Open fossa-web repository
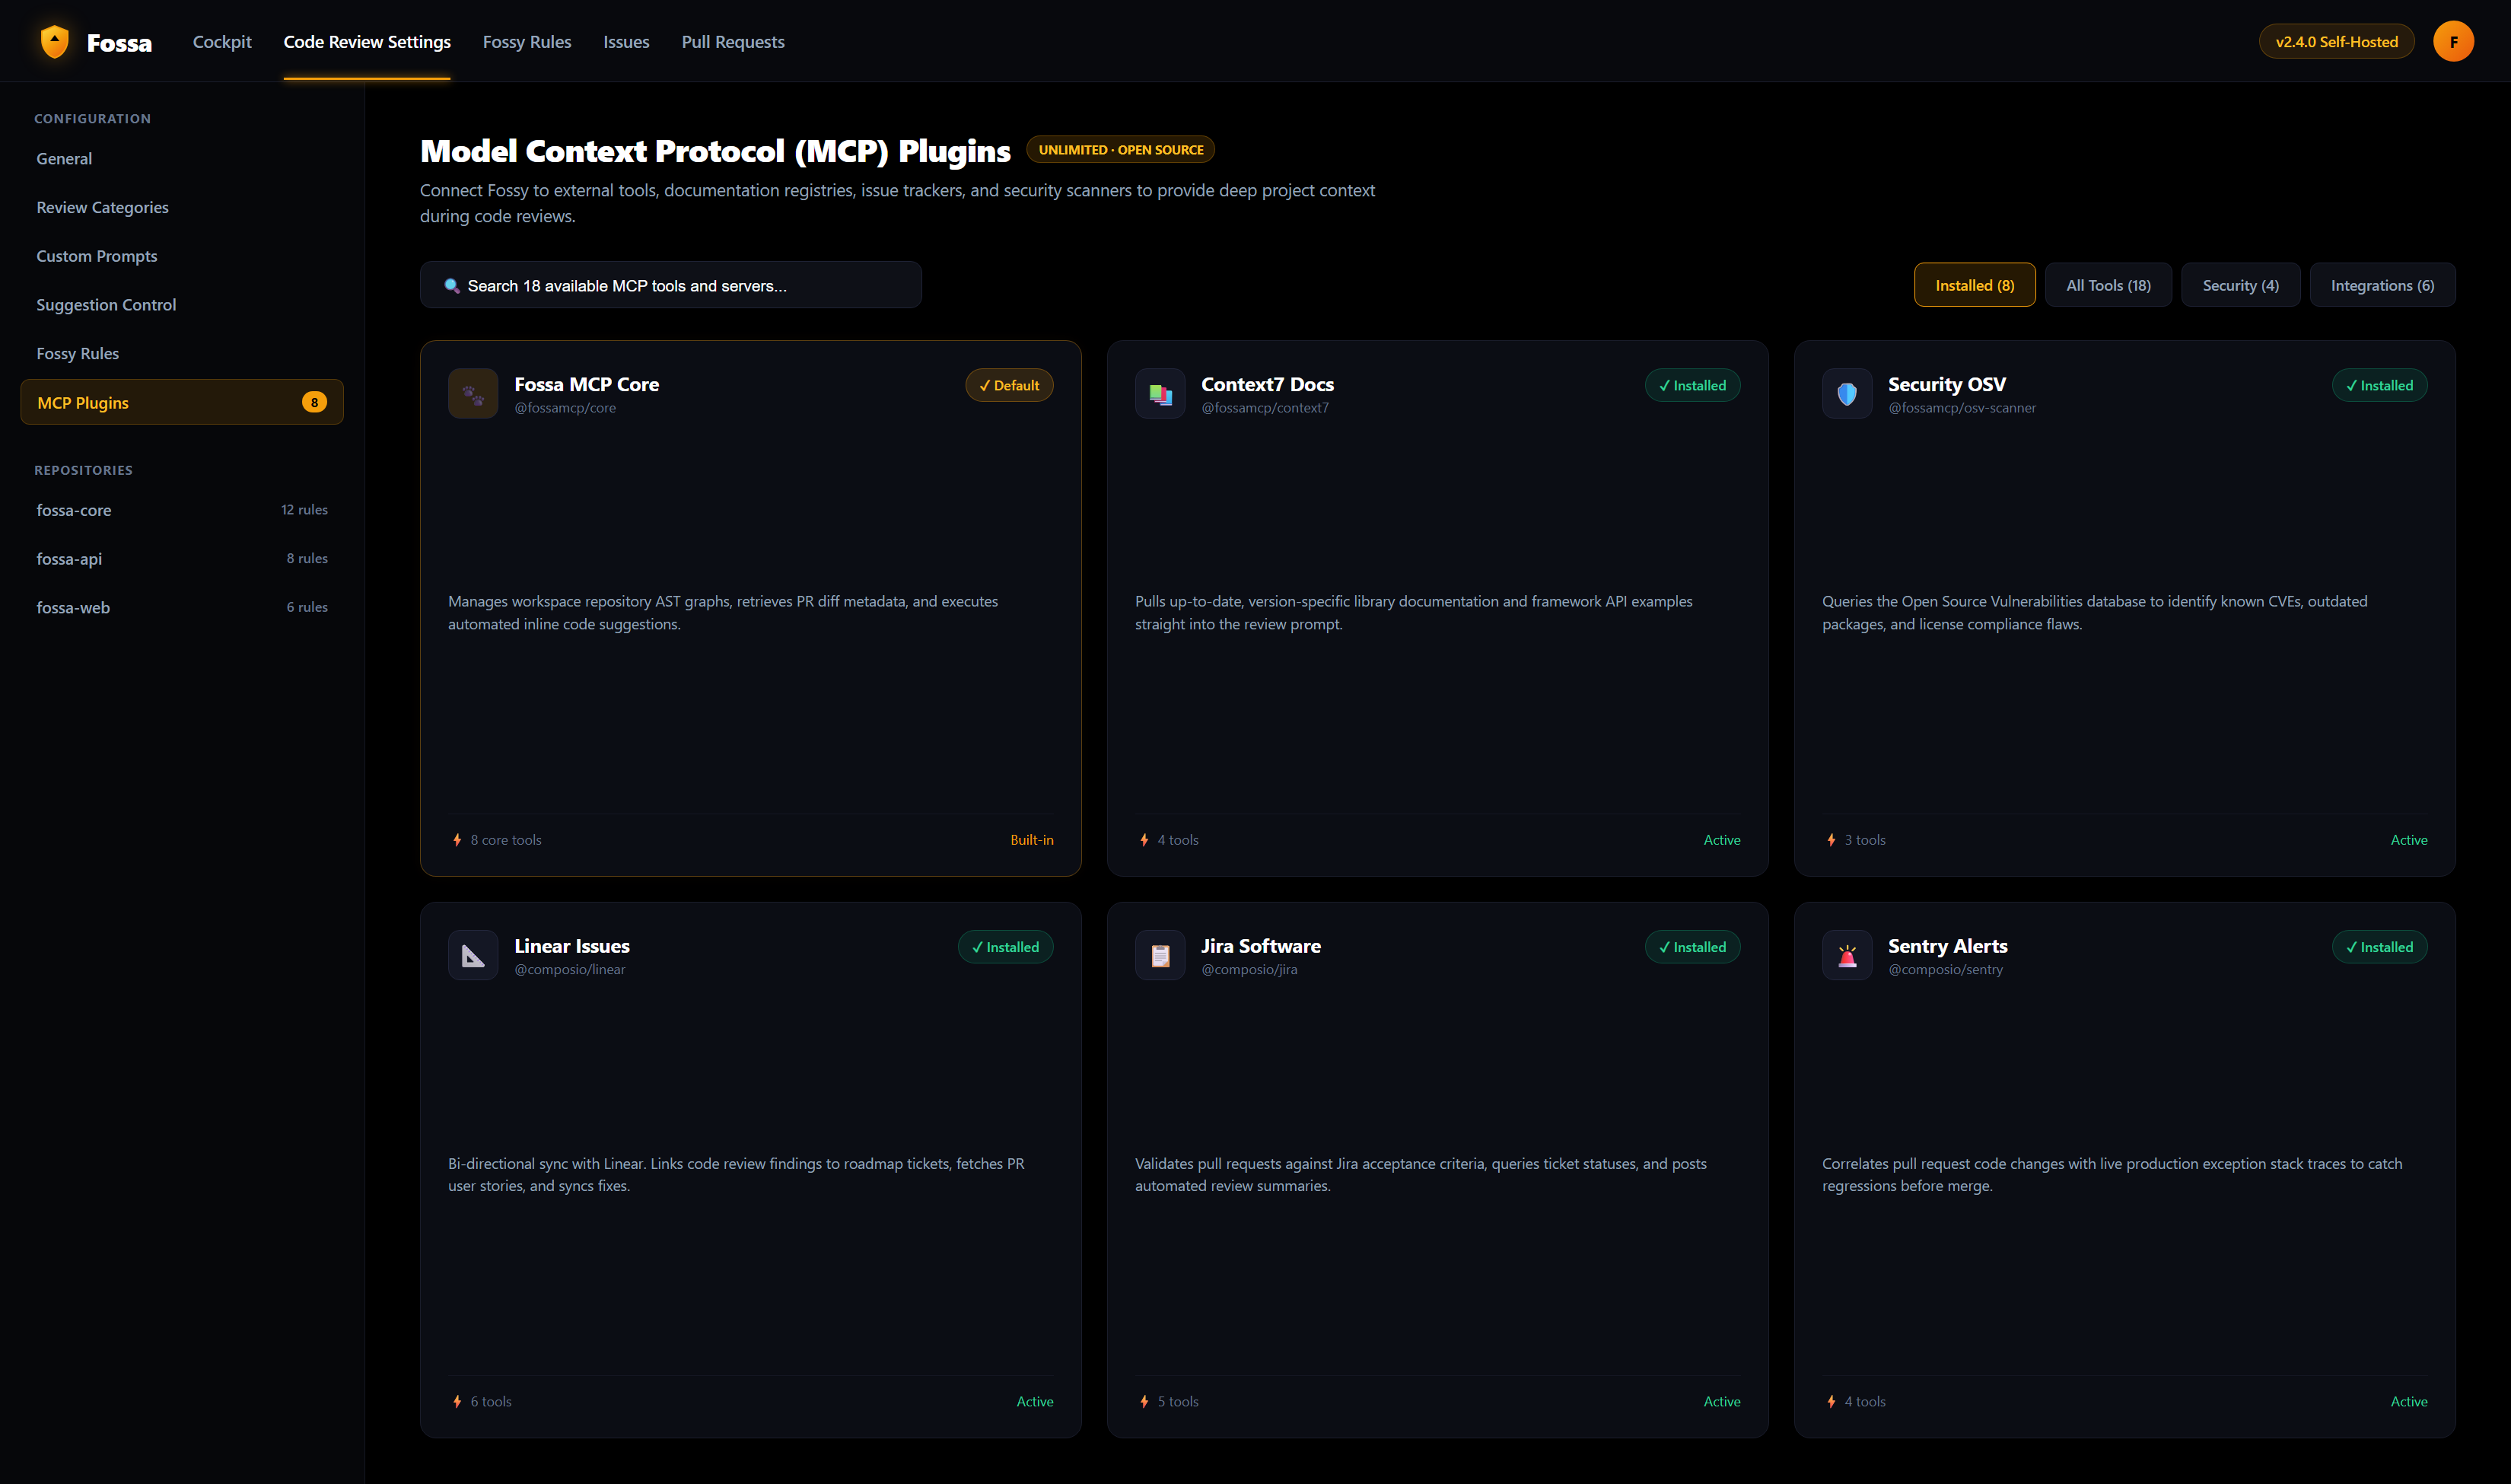Image resolution: width=2511 pixels, height=1484 pixels. [182, 608]
